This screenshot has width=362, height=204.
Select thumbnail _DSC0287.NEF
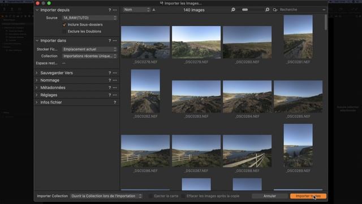click(196, 151)
